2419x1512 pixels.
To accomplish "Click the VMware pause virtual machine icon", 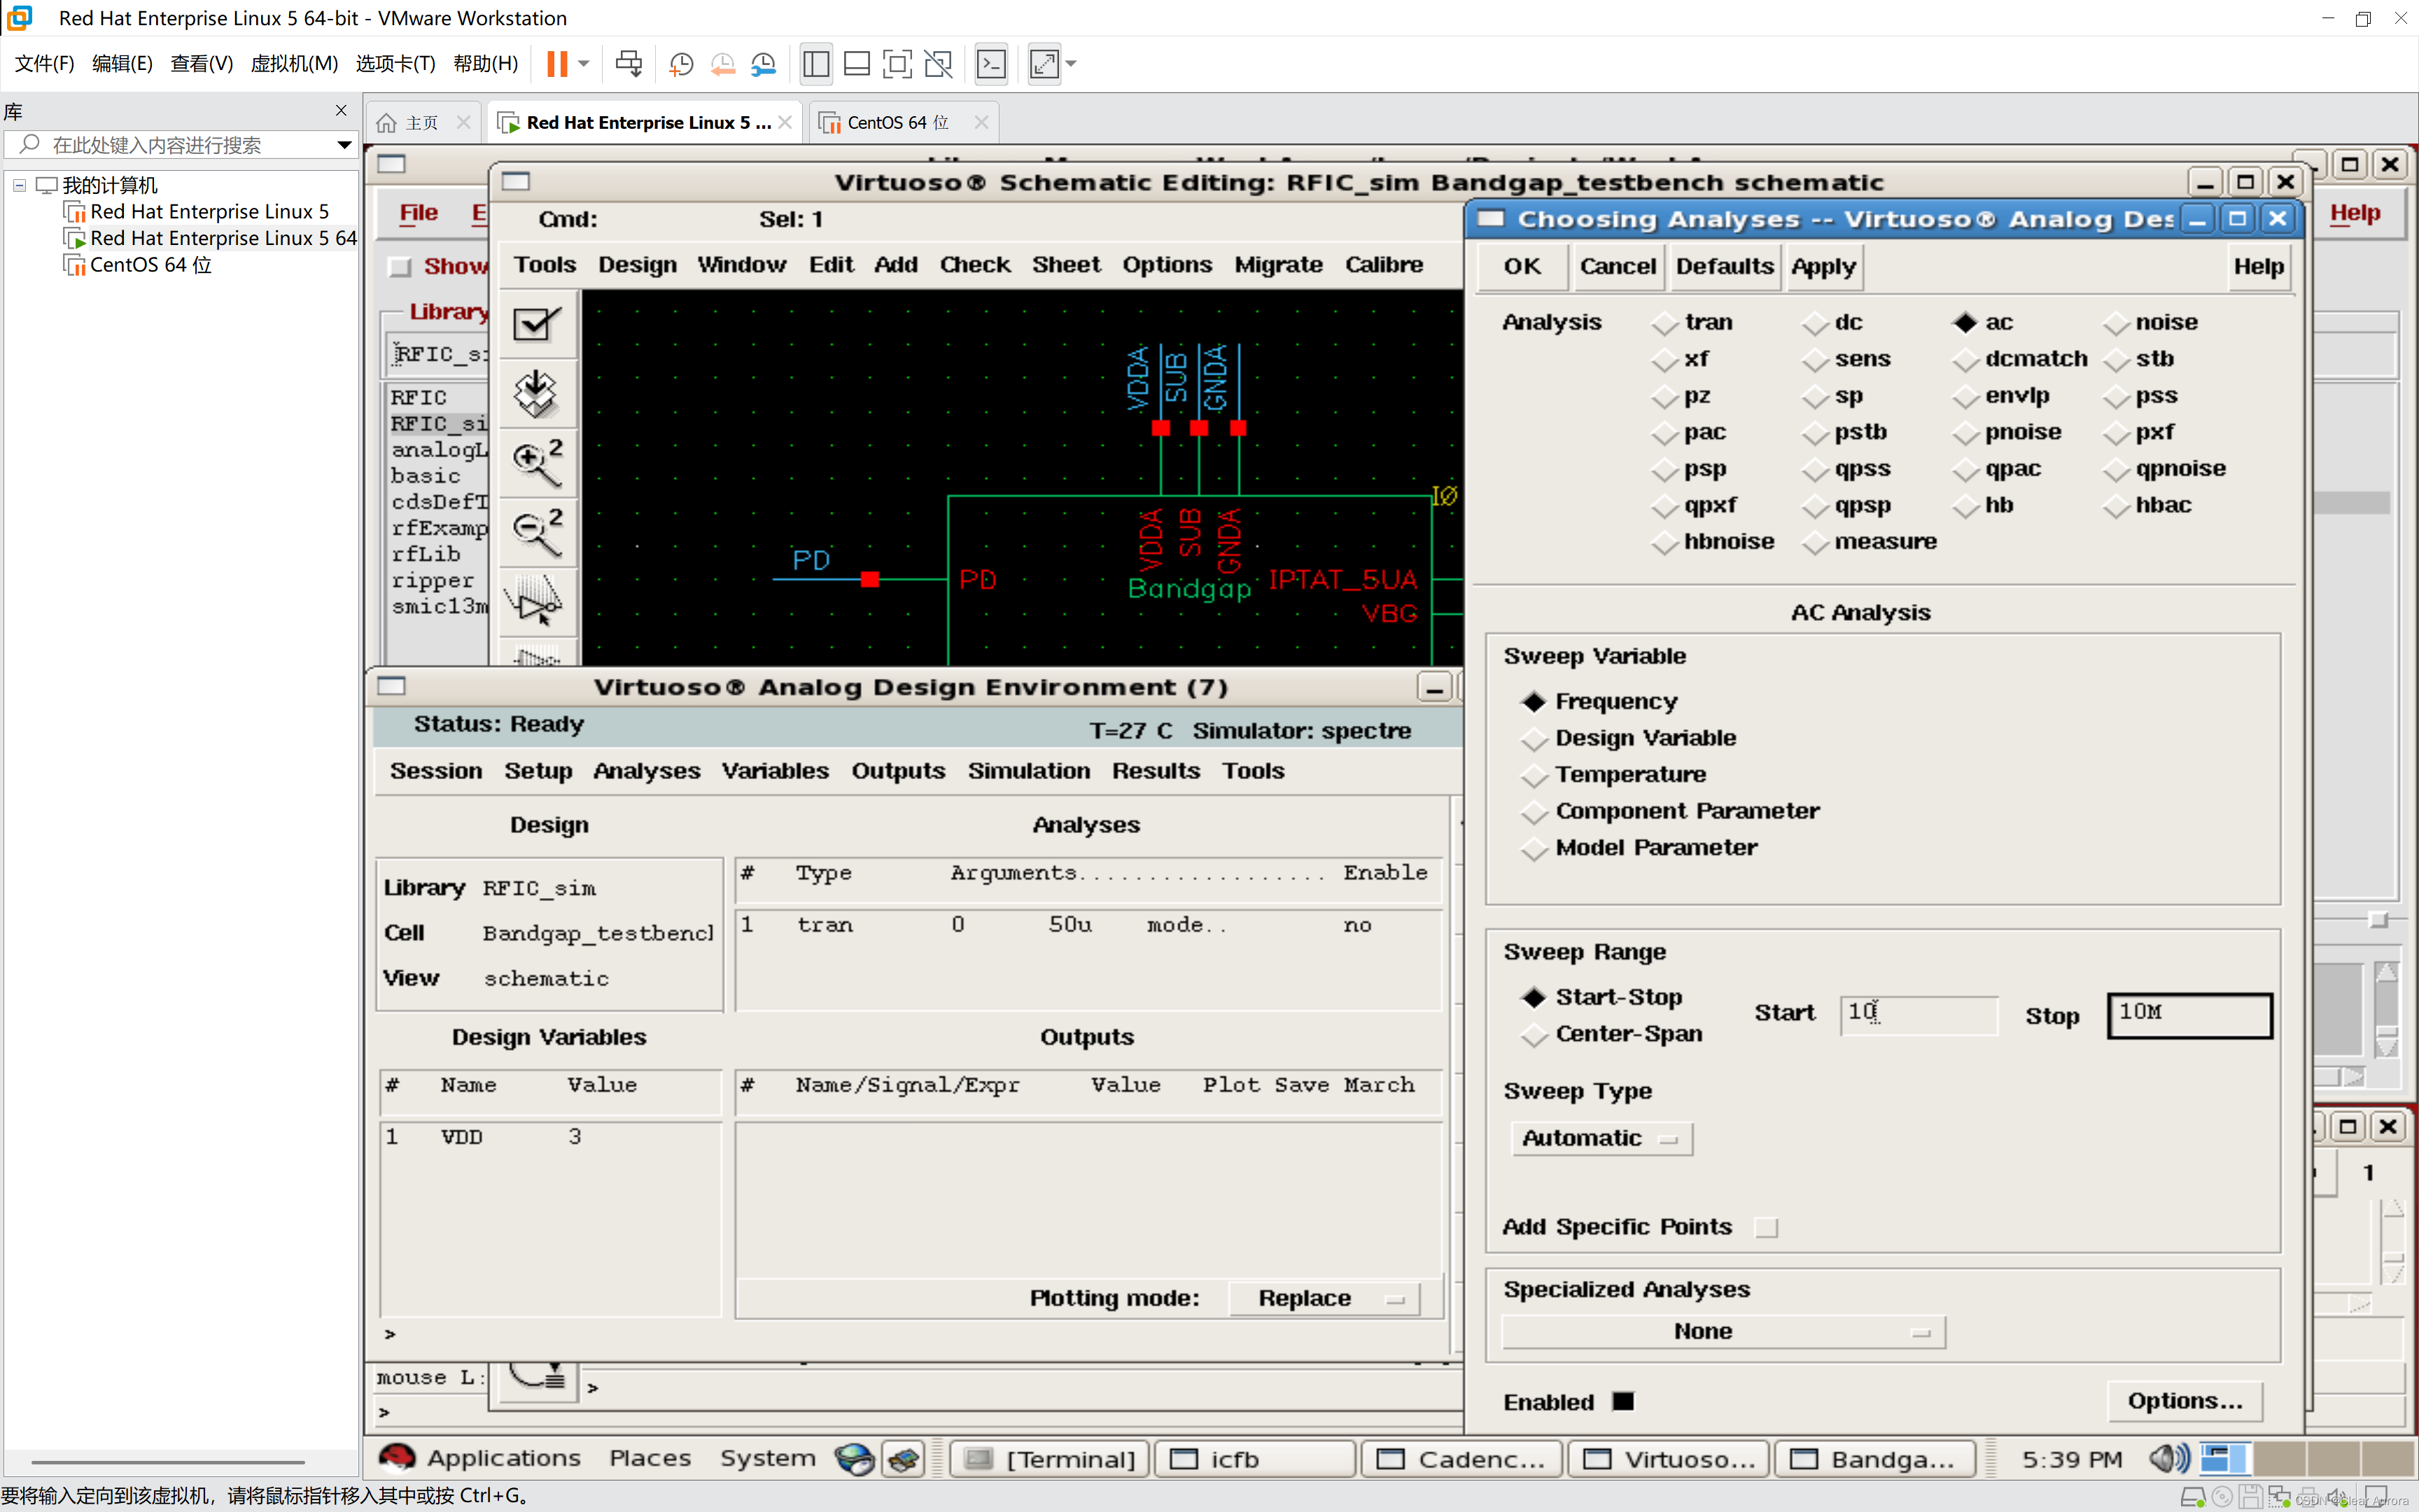I will point(556,64).
